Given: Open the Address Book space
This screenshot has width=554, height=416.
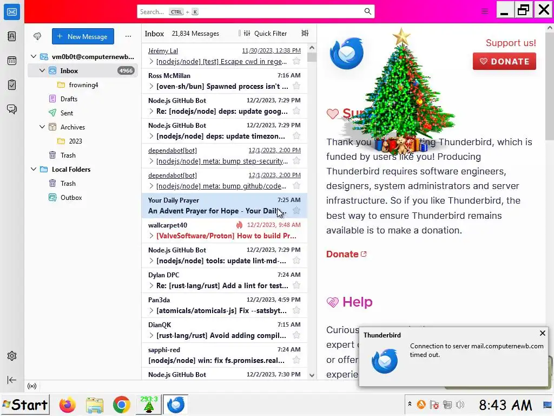Looking at the screenshot, I should pos(12,36).
